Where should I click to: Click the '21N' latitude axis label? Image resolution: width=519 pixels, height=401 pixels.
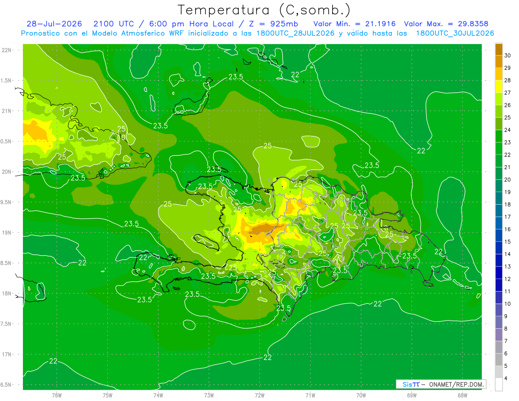(x=7, y=111)
